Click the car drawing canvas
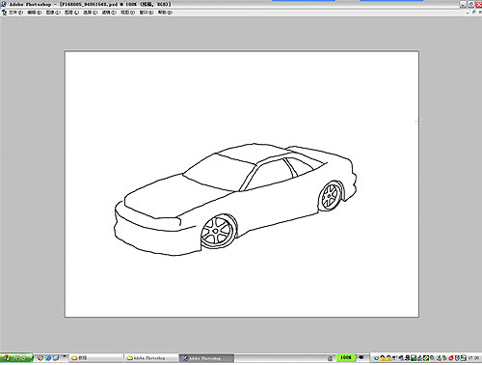 tap(242, 184)
